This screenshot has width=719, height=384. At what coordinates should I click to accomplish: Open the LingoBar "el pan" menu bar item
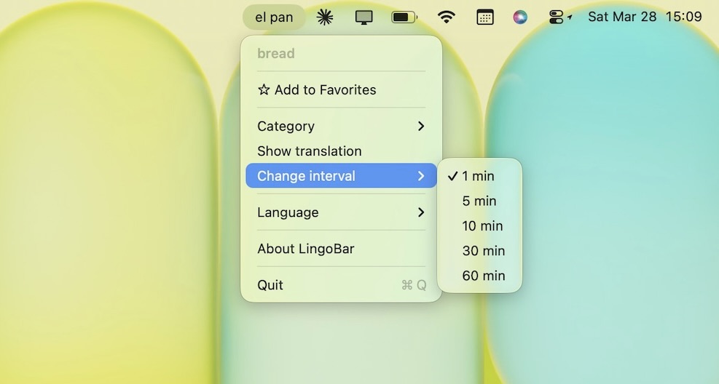[274, 17]
